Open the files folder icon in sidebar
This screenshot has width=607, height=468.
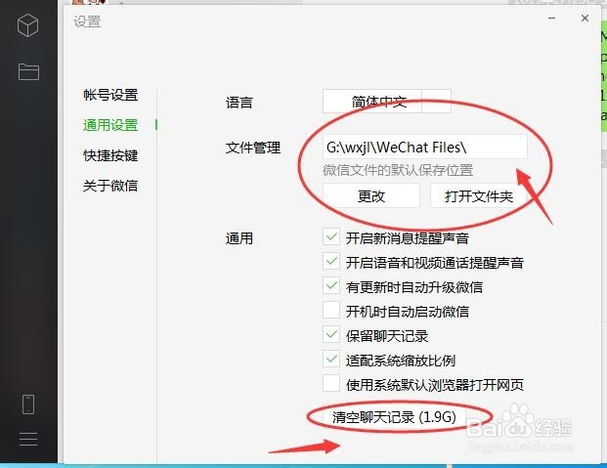click(x=28, y=71)
